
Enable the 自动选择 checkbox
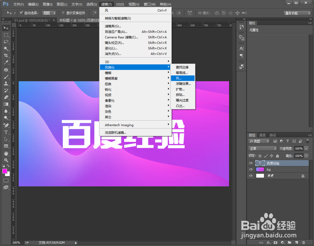tap(21, 13)
